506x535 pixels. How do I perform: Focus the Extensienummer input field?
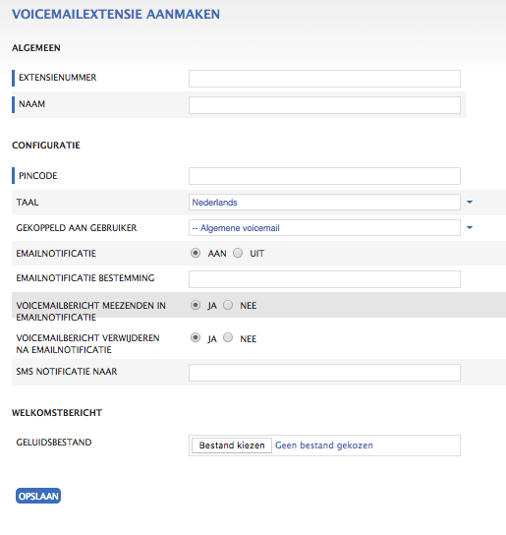point(324,79)
